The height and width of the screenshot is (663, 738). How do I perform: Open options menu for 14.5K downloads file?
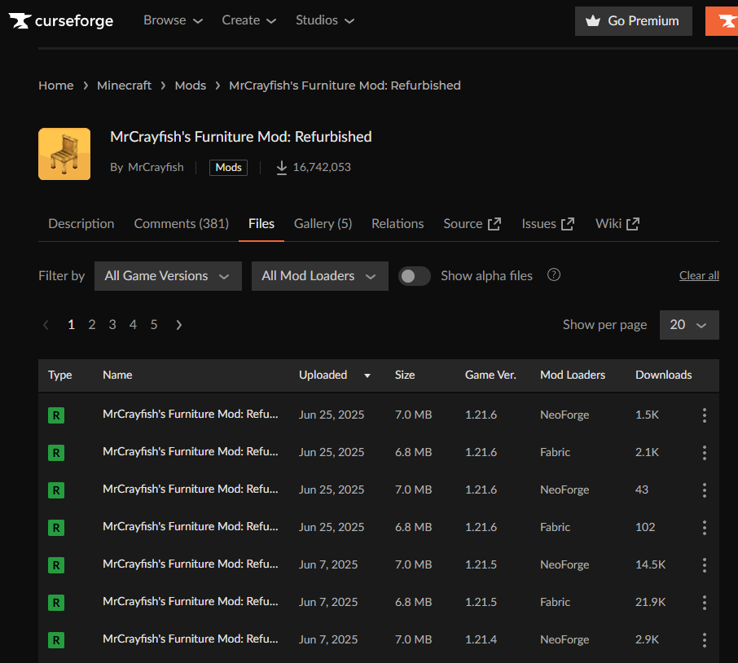pyautogui.click(x=704, y=564)
